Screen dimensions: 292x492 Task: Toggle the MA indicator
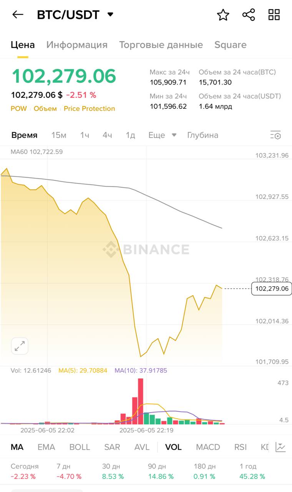tap(17, 447)
